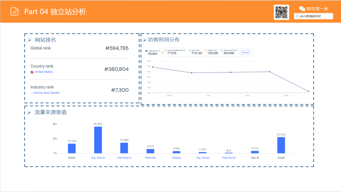This screenshot has height=192, width=341.
Task: Click the Global rank value #594,795
Action: pyautogui.click(x=117, y=48)
